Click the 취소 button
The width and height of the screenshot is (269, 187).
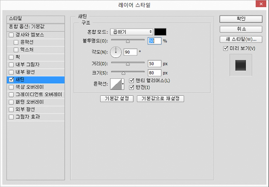tap(241, 29)
